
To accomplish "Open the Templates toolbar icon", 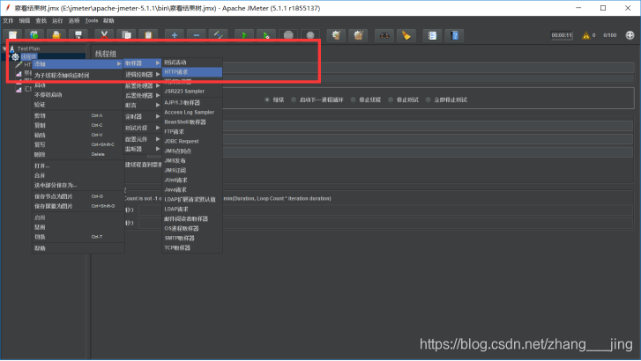I will point(34,35).
